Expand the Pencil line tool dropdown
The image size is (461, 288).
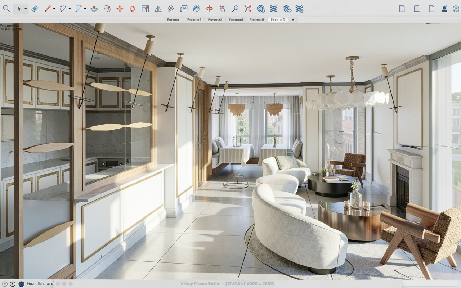[54, 9]
